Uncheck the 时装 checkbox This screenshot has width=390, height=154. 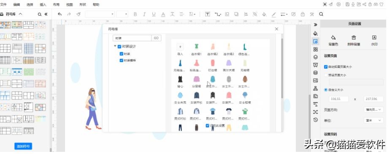(122, 54)
